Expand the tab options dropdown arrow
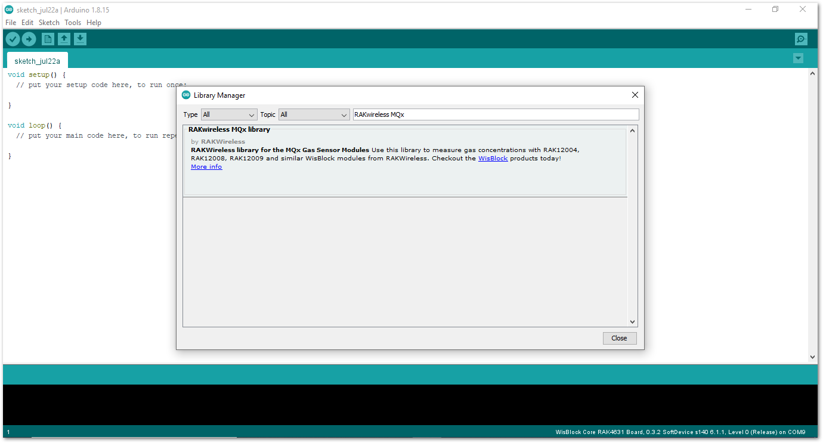This screenshot has height=443, width=823. 798,58
